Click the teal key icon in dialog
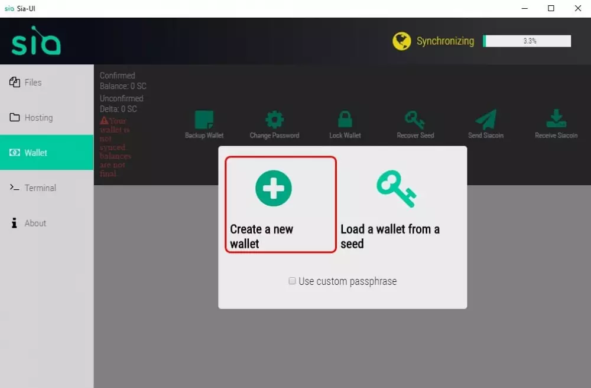This screenshot has width=591, height=388. (x=396, y=188)
